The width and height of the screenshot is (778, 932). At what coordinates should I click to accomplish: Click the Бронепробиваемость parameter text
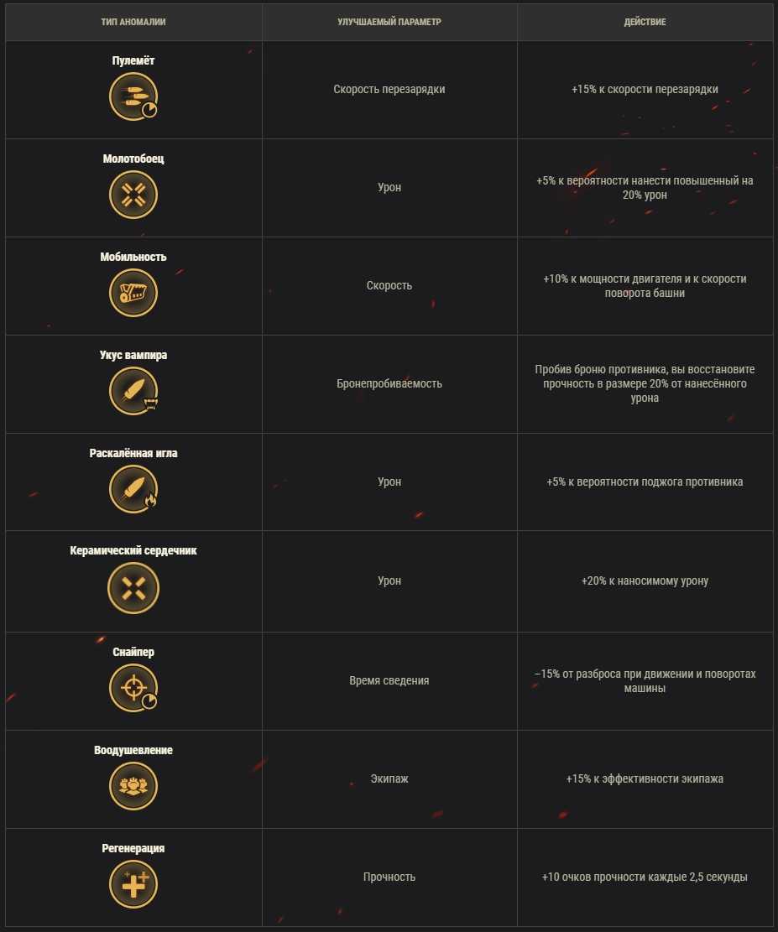click(x=389, y=384)
